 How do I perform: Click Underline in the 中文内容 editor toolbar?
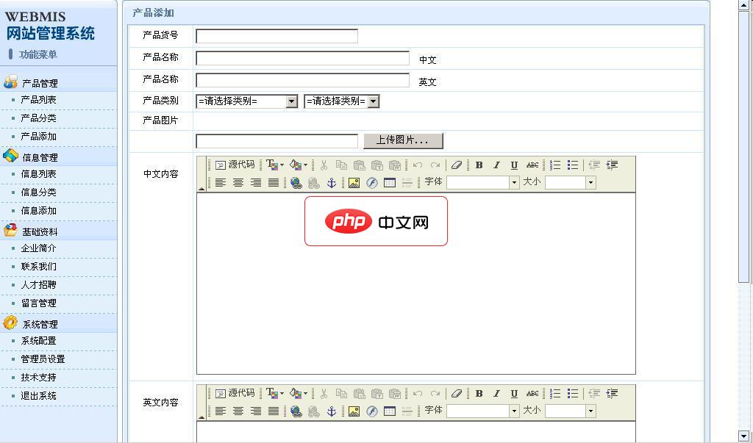(x=514, y=165)
